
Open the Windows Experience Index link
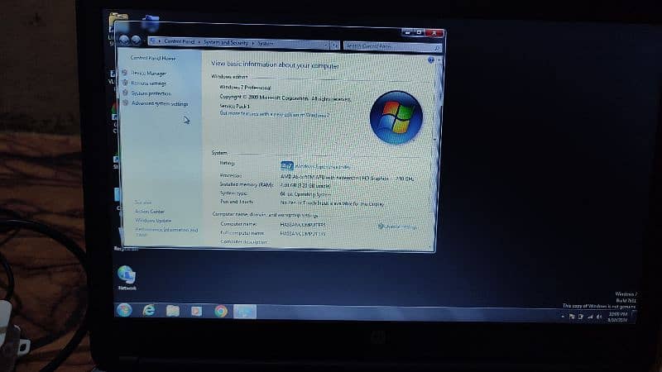tap(323, 167)
